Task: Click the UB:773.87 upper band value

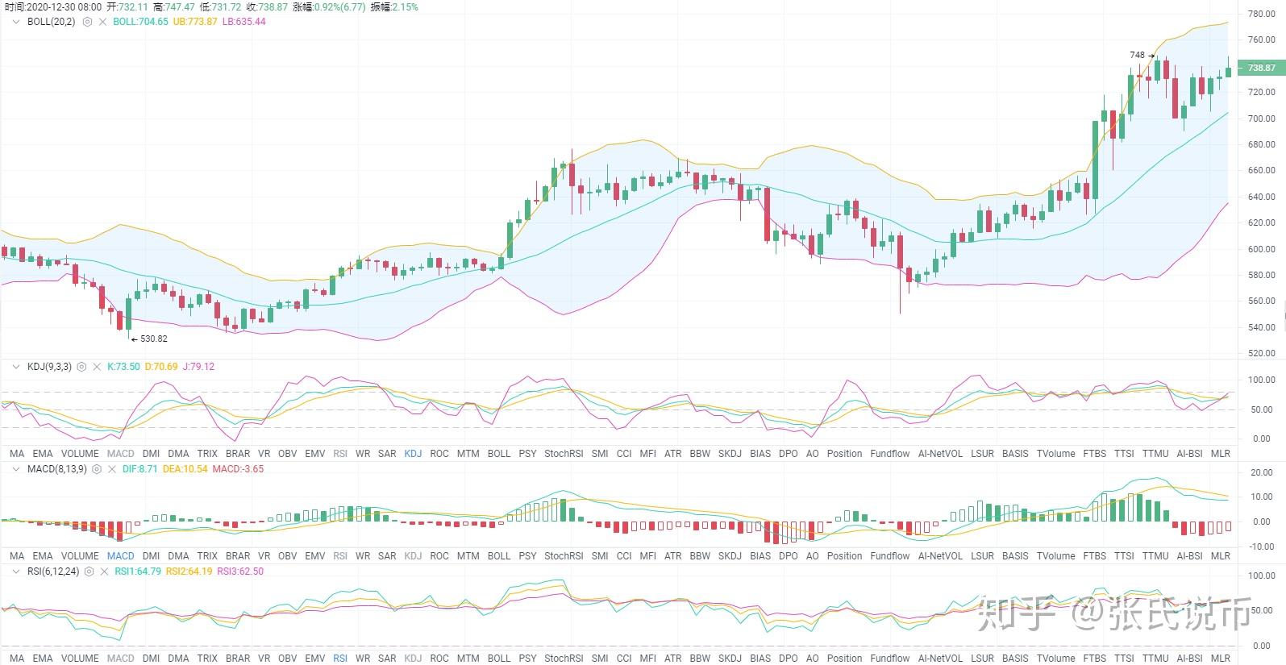Action: tap(195, 22)
